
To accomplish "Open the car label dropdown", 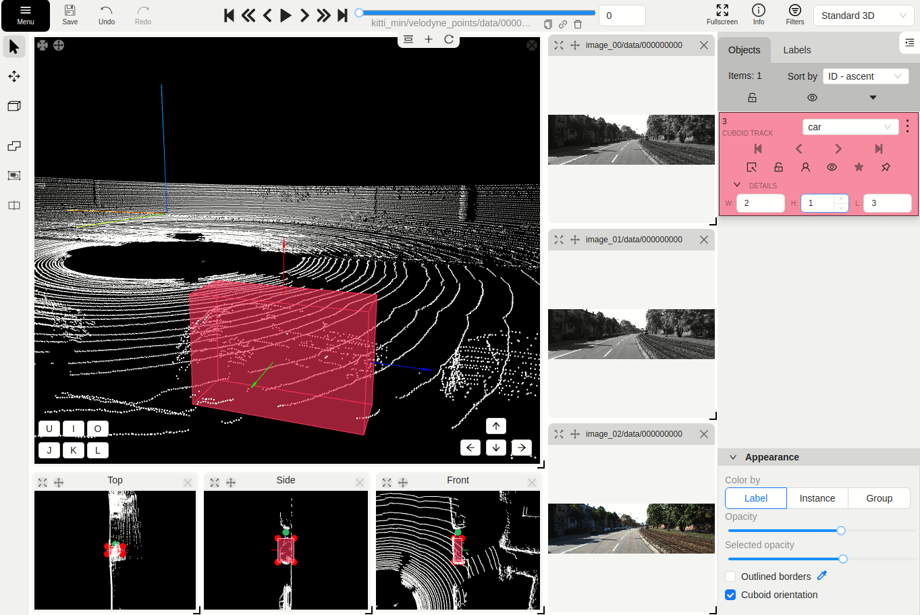I will click(x=850, y=127).
